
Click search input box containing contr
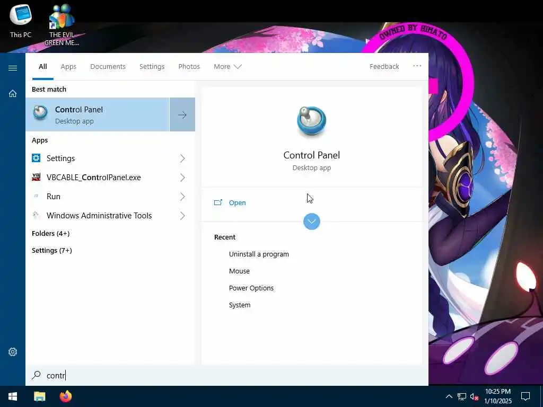(x=227, y=375)
